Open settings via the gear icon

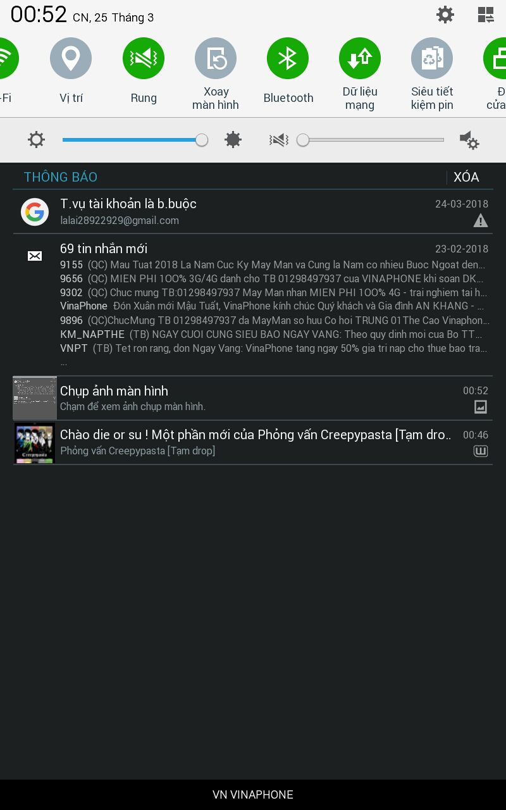click(x=445, y=15)
